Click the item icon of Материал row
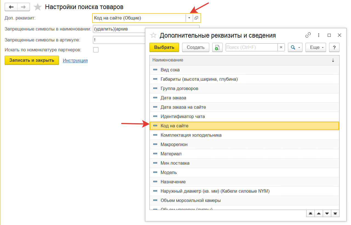351x225 pixels. coord(155,154)
